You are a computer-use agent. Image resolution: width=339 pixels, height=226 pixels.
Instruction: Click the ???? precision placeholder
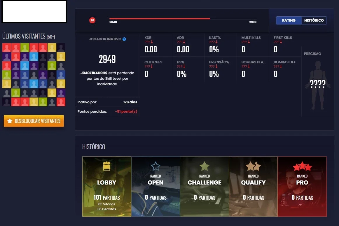tap(318, 84)
